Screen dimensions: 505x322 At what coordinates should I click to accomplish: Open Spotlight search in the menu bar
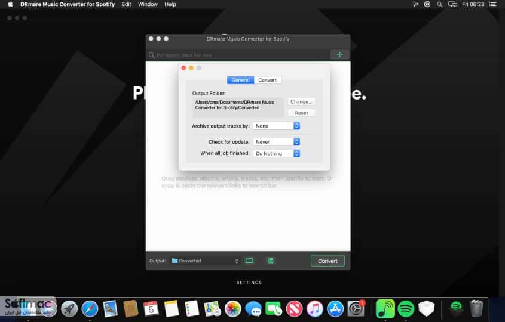click(439, 4)
